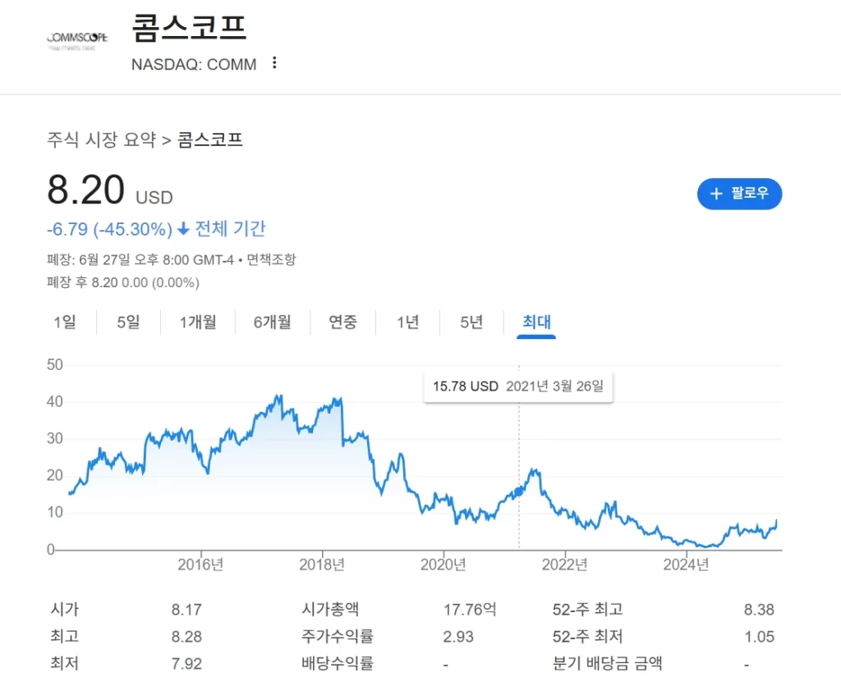Click the 시가총액 market cap value
Viewport: 841px width, 691px height.
click(x=470, y=610)
